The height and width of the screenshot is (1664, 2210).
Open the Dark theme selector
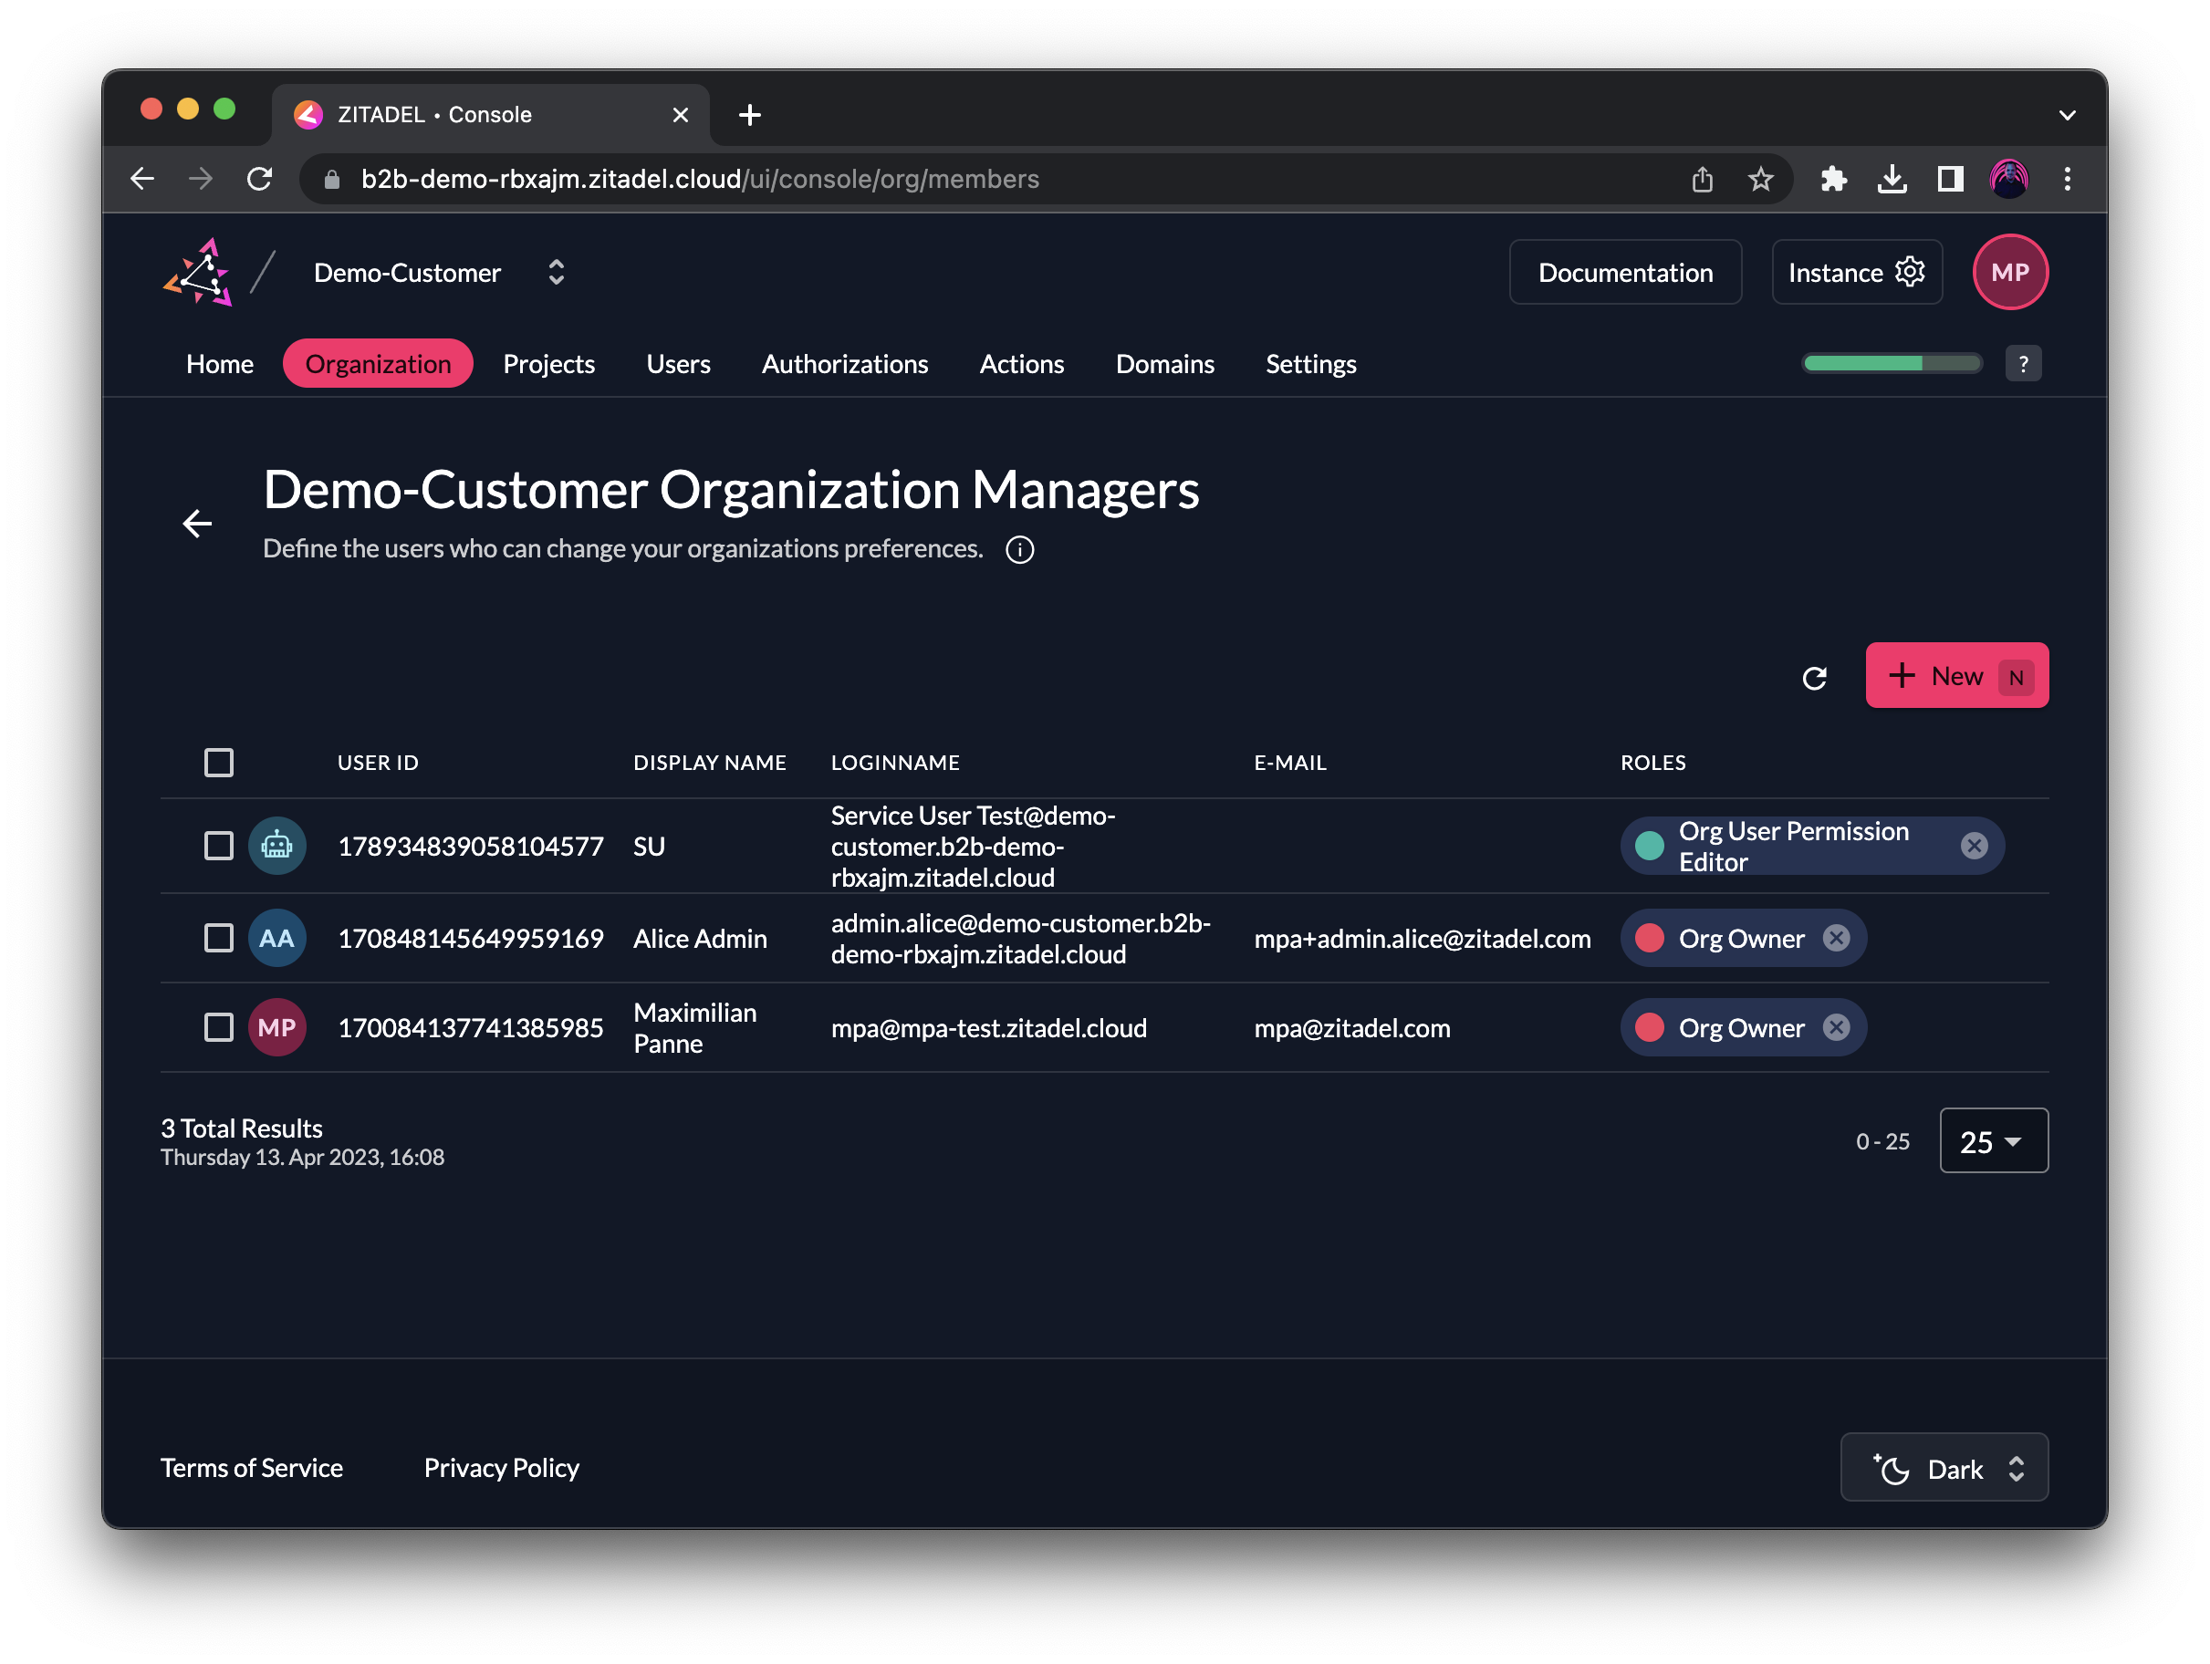(1944, 1468)
